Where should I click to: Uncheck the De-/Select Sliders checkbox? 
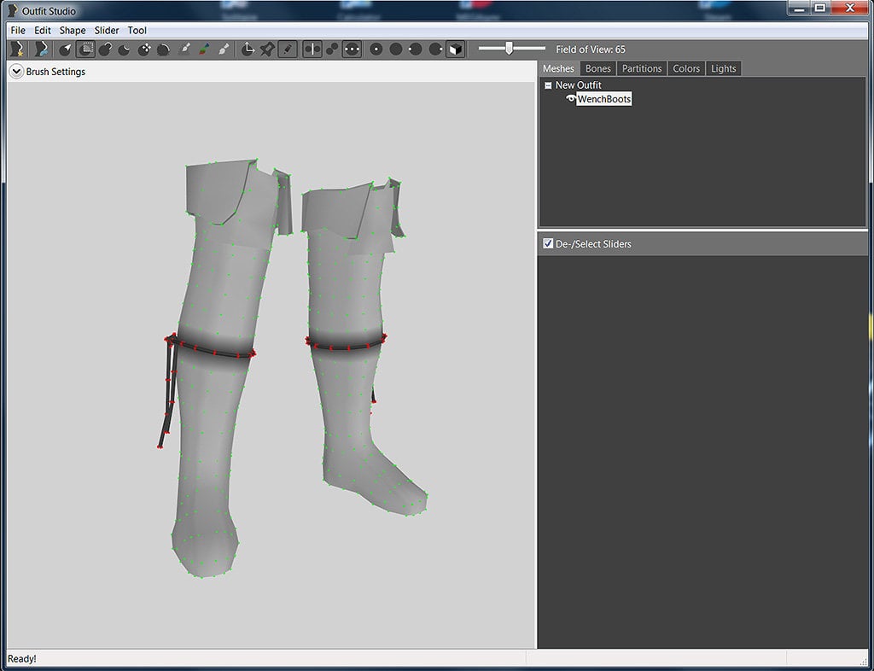548,243
